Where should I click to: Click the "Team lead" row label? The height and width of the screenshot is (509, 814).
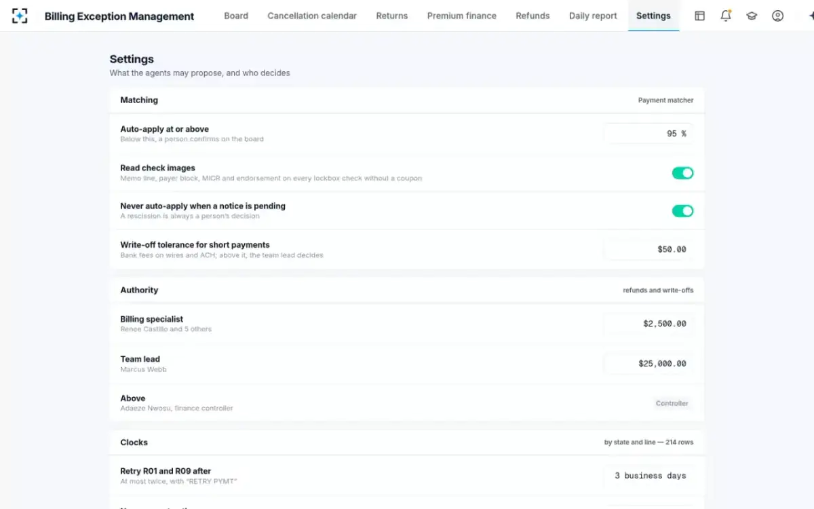[x=140, y=359]
